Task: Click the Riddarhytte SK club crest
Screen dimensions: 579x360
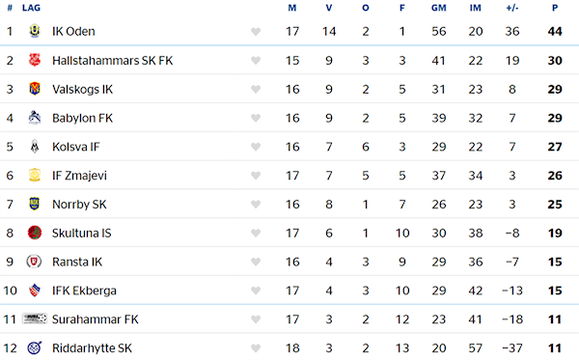Action: (x=35, y=347)
